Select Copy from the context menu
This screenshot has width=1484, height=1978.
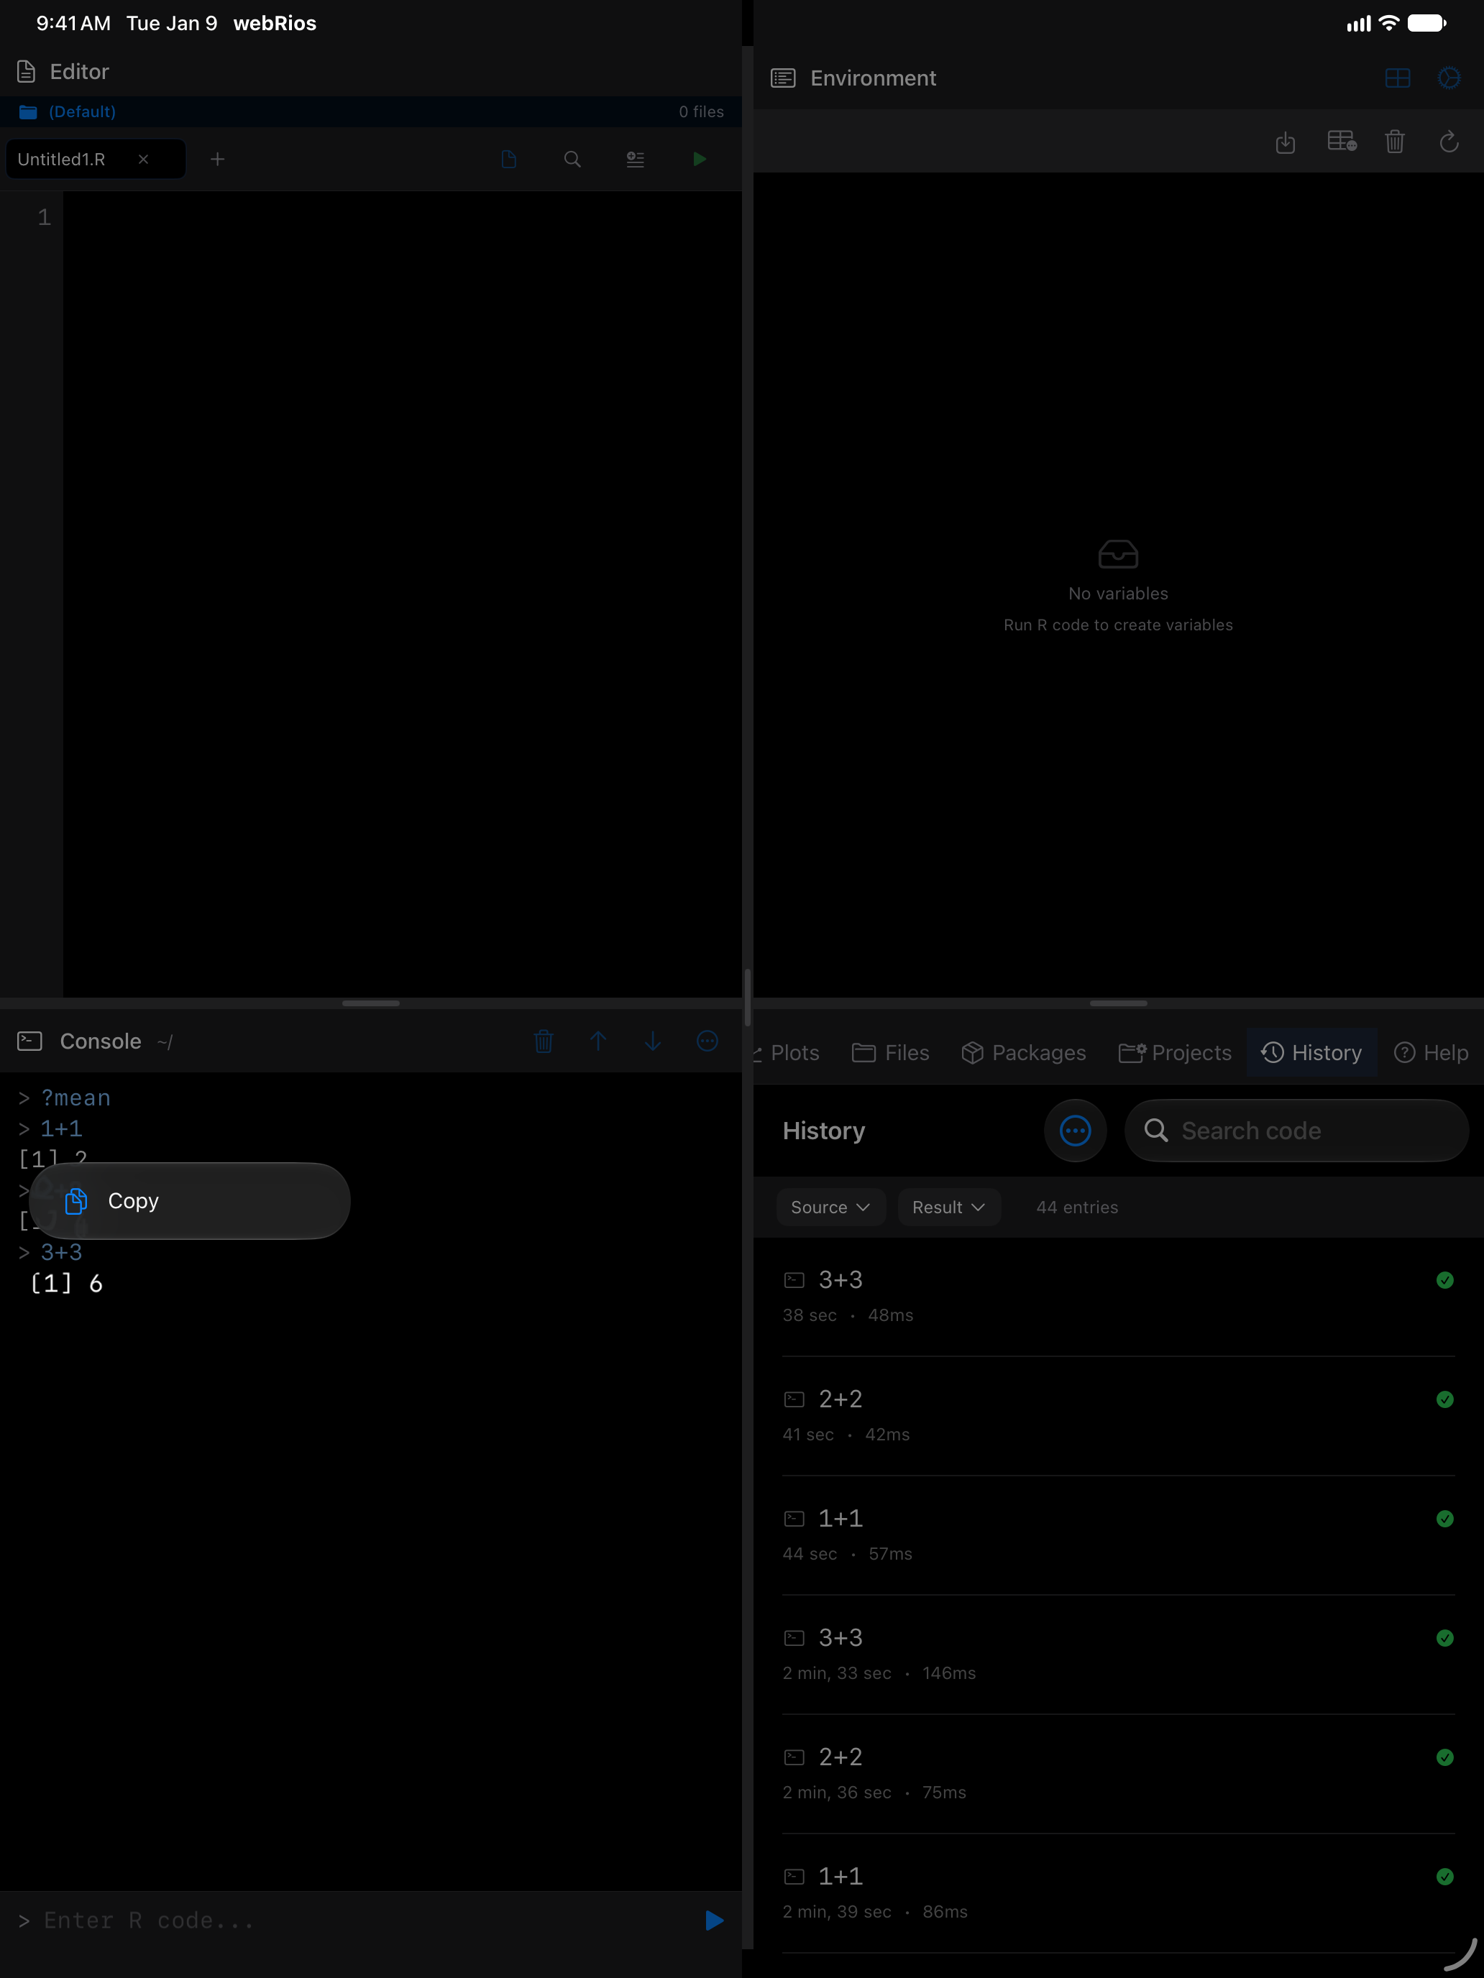coord(189,1201)
